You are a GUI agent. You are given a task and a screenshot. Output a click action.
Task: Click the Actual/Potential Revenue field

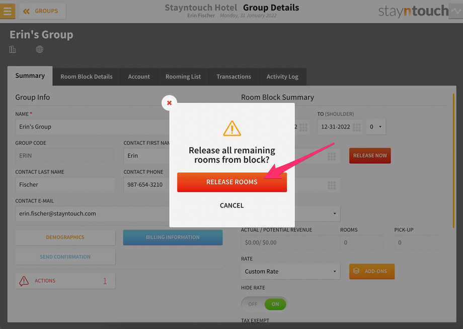(290, 243)
